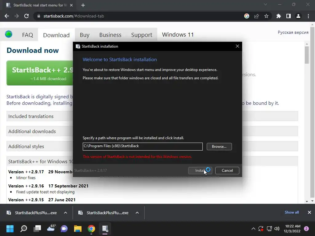Screen dimensions: 315x236
Task: Click Browse... for install path
Action: 219,147
